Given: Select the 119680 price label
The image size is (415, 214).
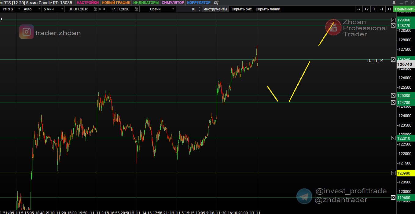Looking at the screenshot, I should coord(406,198).
